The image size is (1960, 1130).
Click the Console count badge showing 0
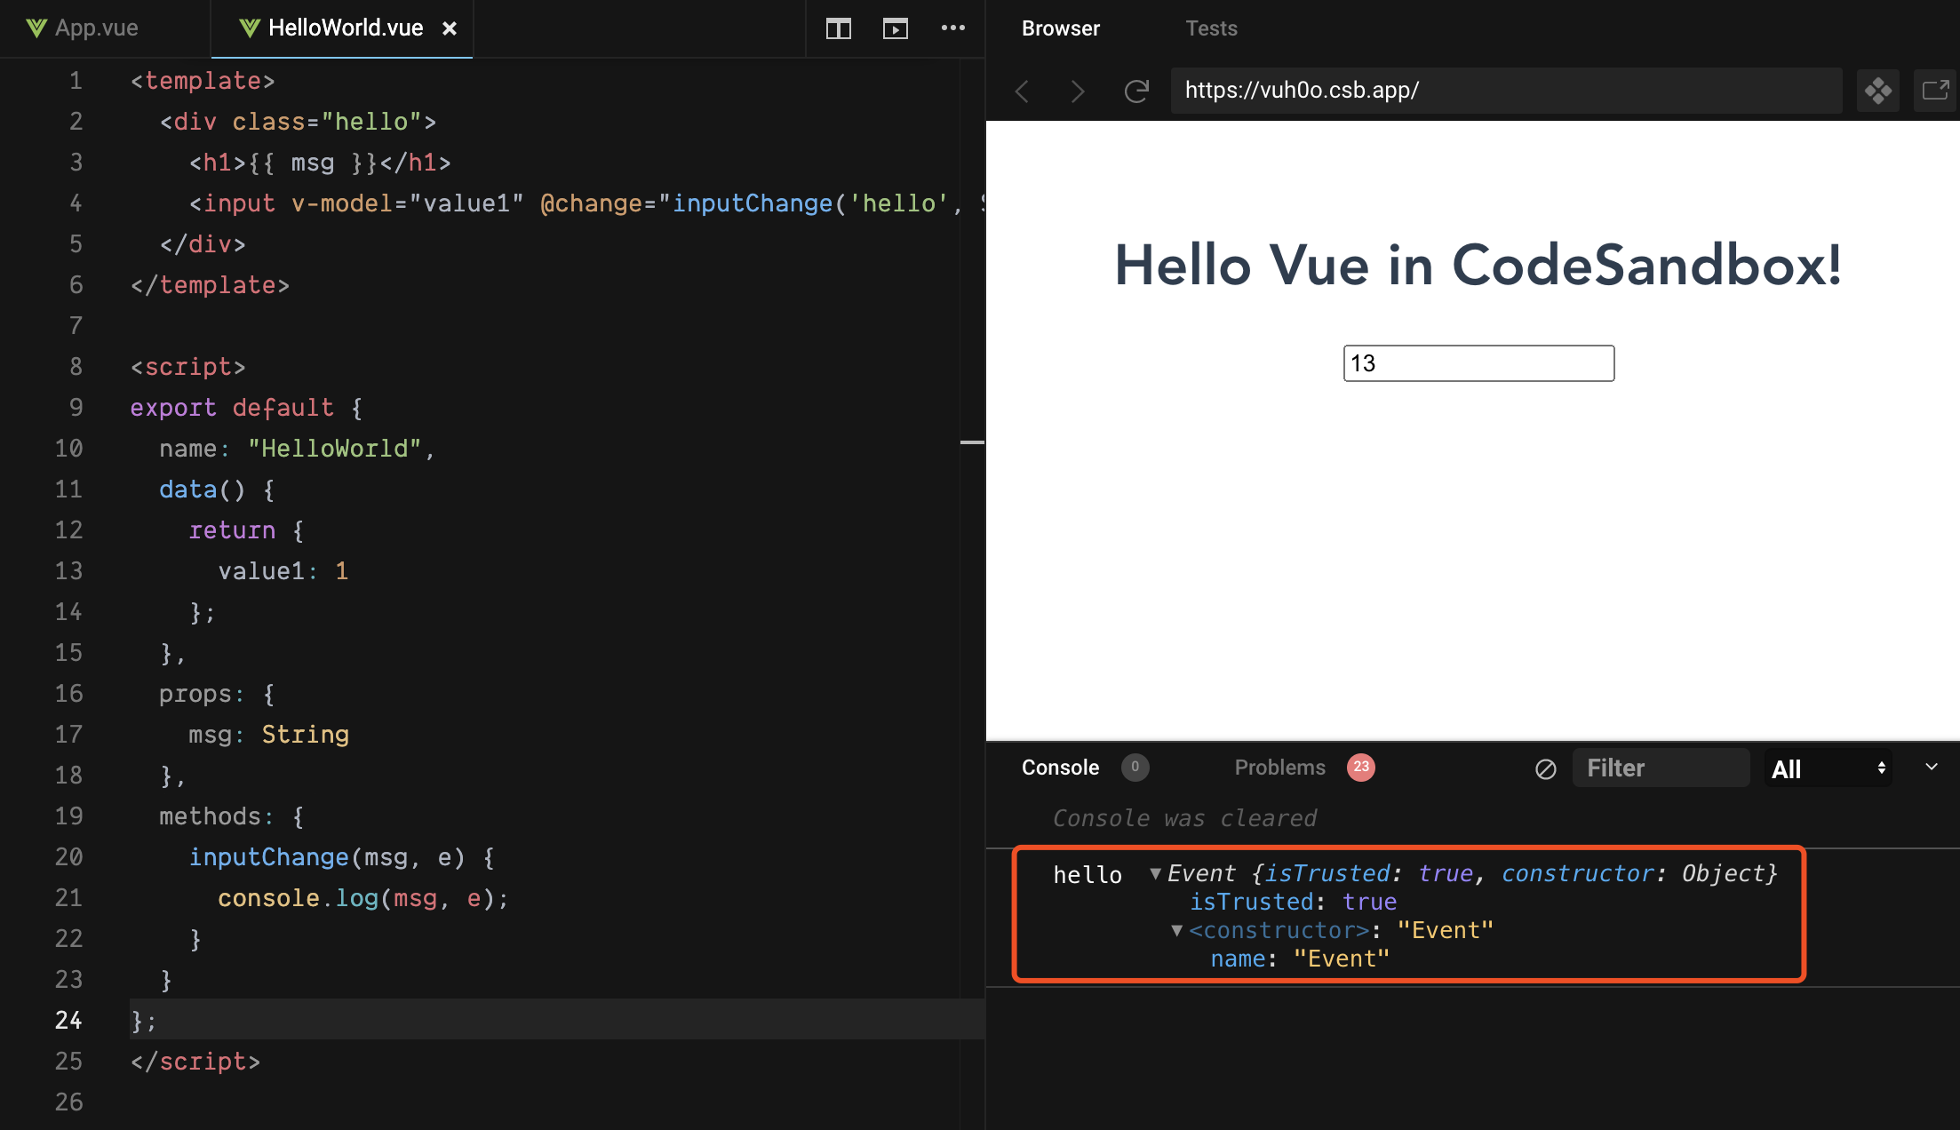click(1135, 768)
